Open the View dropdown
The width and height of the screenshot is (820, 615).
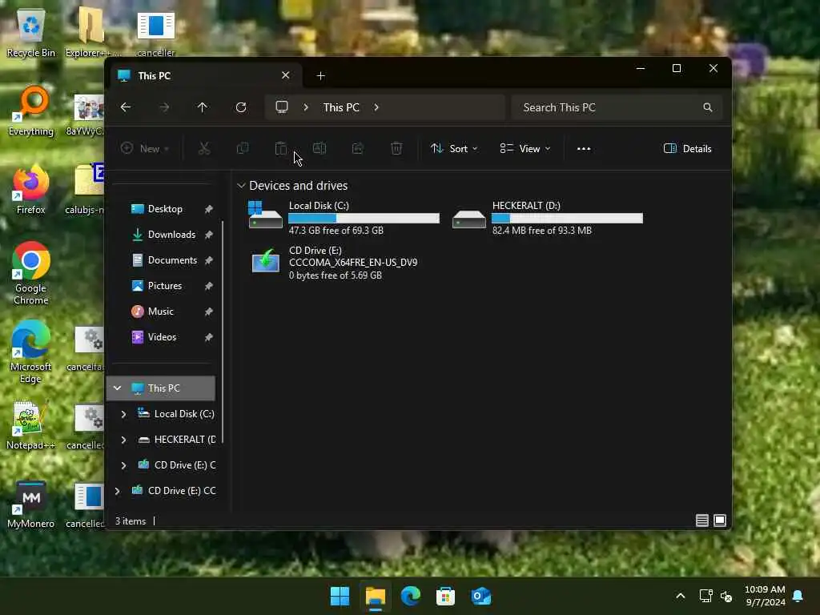[x=525, y=148]
